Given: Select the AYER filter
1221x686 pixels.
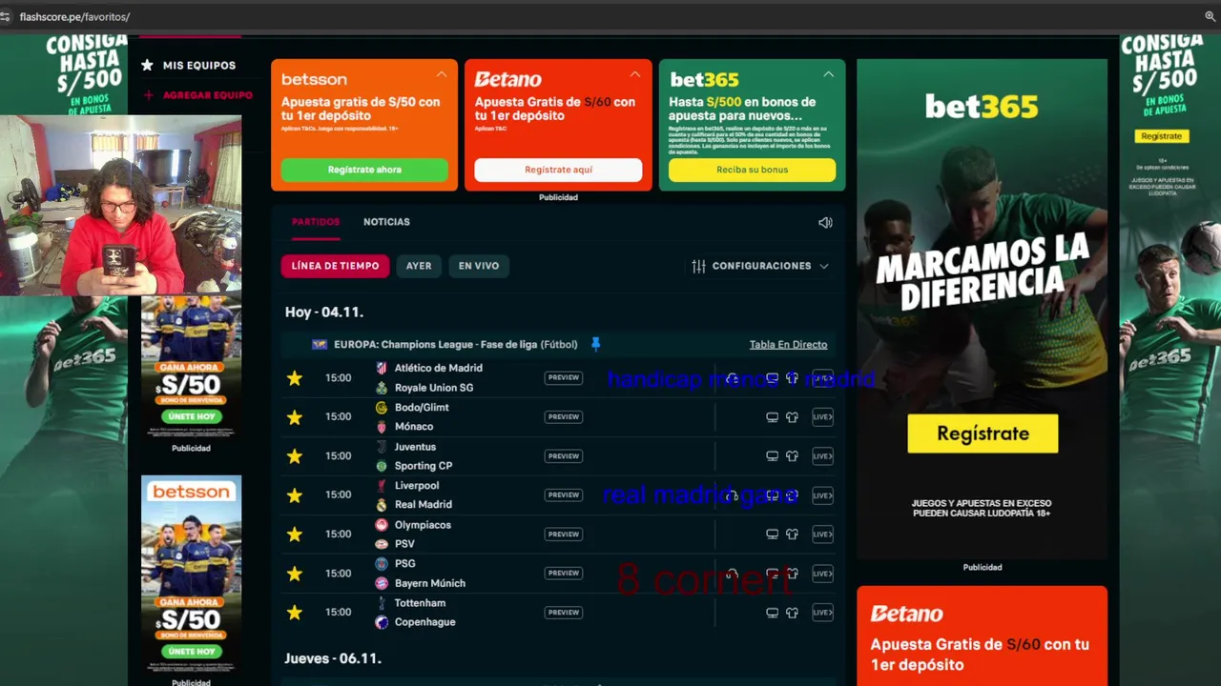Looking at the screenshot, I should click(419, 266).
